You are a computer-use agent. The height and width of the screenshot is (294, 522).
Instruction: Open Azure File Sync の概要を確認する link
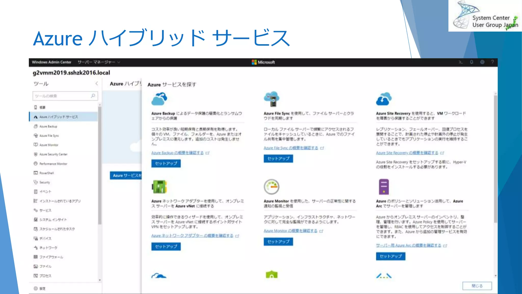291,148
